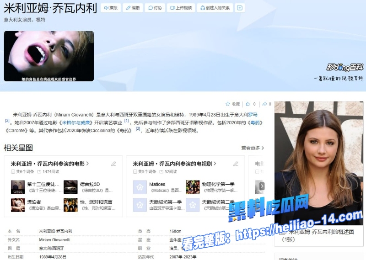
Task: Open the 第十三位使徒 entry title
Action: coord(43,184)
